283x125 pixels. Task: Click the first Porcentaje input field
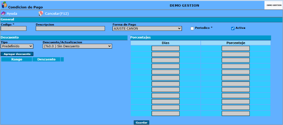(236, 48)
